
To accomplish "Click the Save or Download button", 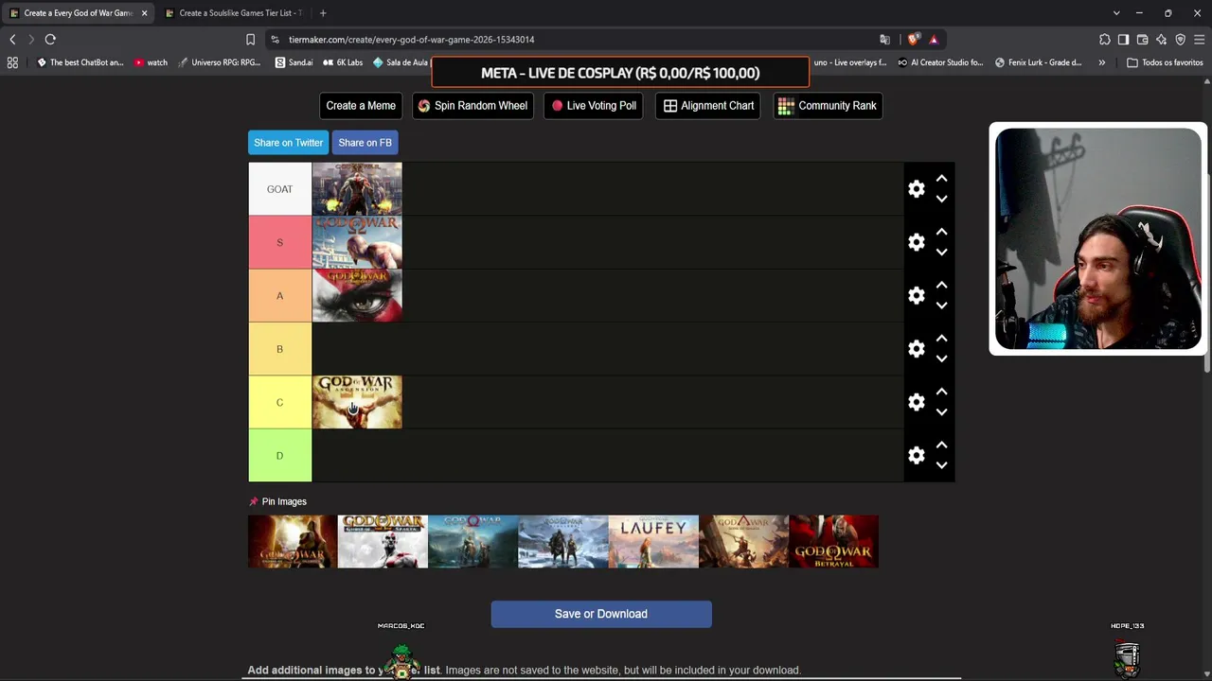I will (601, 614).
